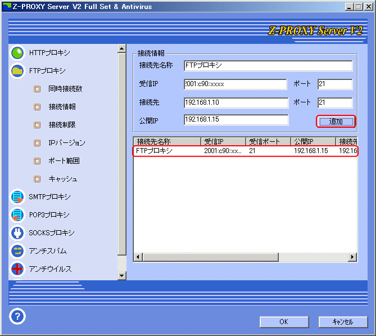Click the FTPプロキシ folder icon
This screenshot has height=336, width=376.
(x=17, y=71)
